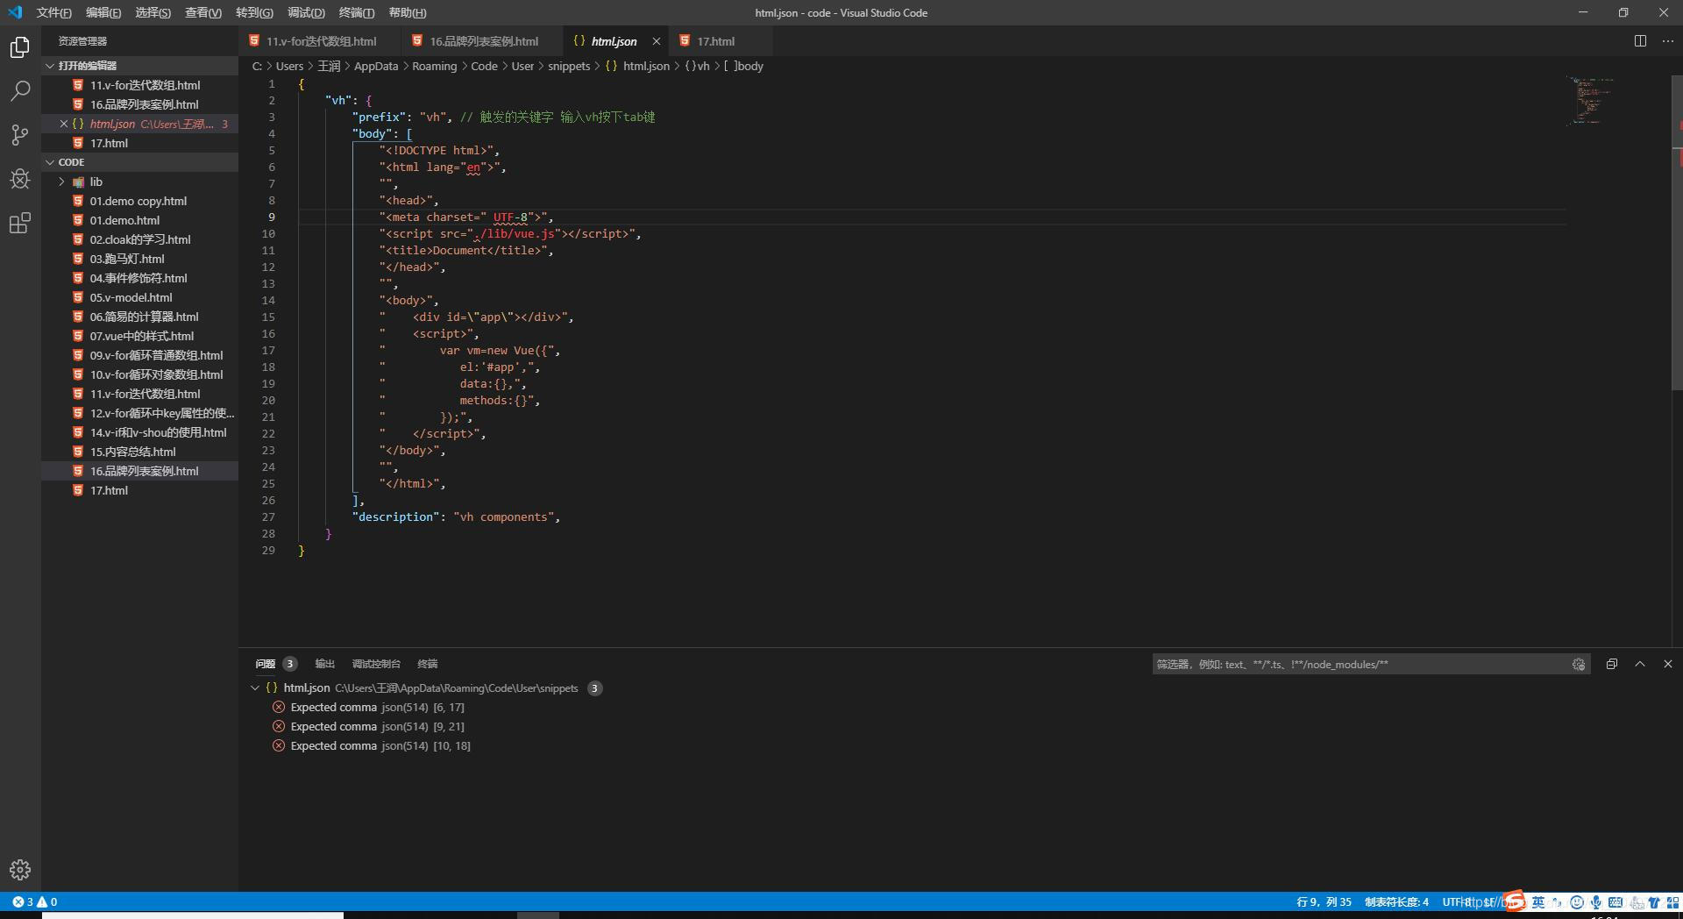Screen dimensions: 1683x919
Task: Click the Roaming breadcrumb segment
Action: tap(434, 66)
